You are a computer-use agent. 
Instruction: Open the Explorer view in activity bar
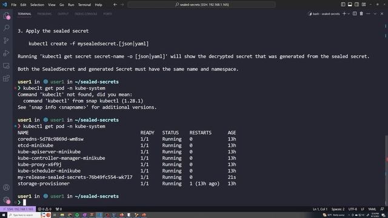7,16
